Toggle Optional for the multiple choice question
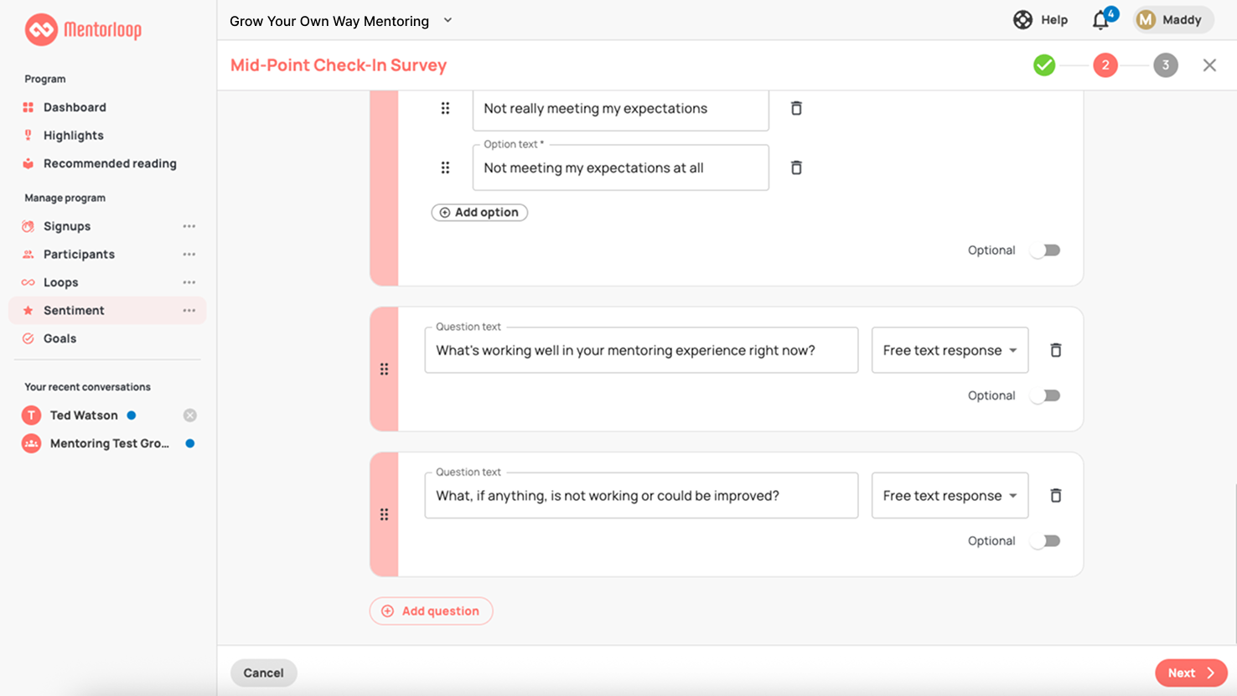This screenshot has width=1237, height=696. point(1045,250)
